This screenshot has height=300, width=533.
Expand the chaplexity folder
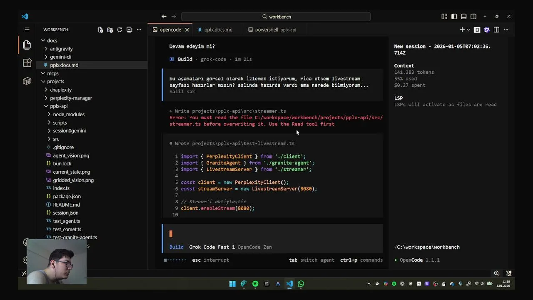tap(61, 90)
